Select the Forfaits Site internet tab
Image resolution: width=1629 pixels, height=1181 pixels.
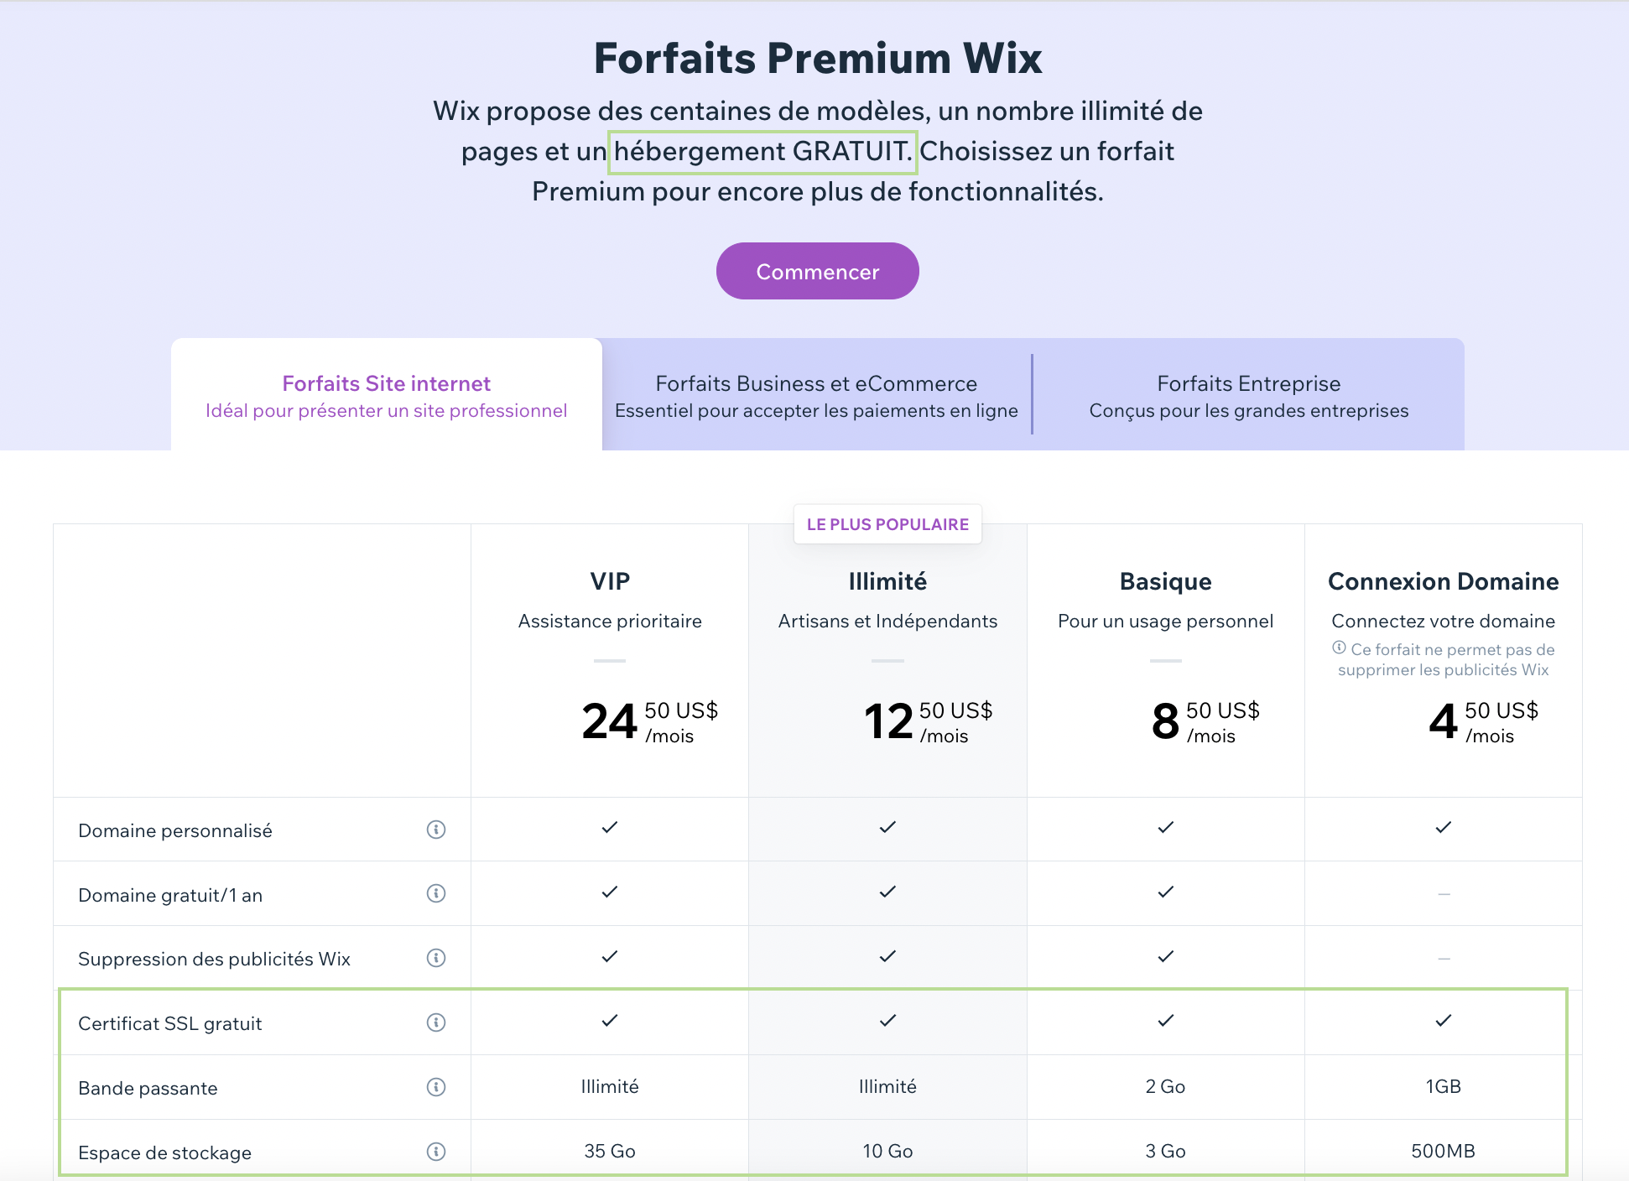pyautogui.click(x=386, y=395)
